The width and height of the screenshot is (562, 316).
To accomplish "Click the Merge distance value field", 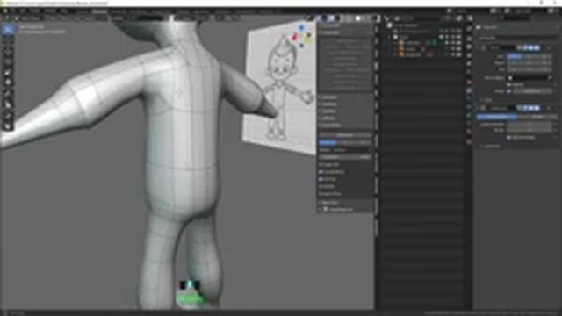I will tap(532, 91).
